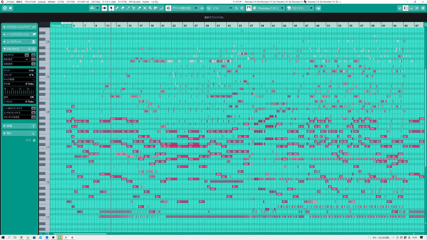The height and width of the screenshot is (240, 427).
Task: Select the Split scissors tool
Action: point(133,8)
